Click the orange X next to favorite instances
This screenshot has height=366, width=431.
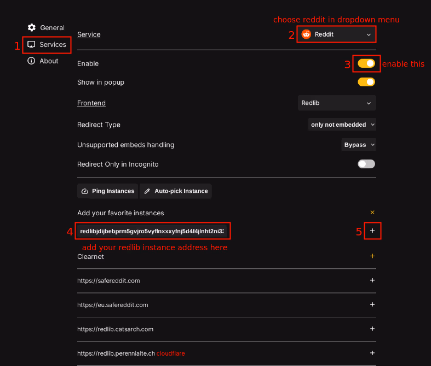372,212
